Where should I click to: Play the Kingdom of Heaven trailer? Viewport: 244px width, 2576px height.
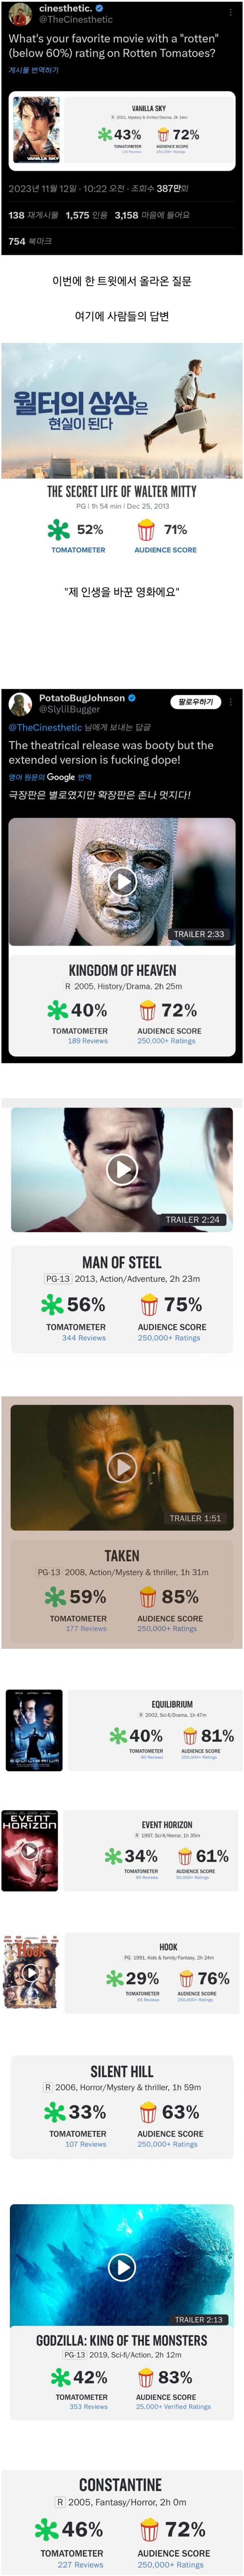[x=122, y=881]
